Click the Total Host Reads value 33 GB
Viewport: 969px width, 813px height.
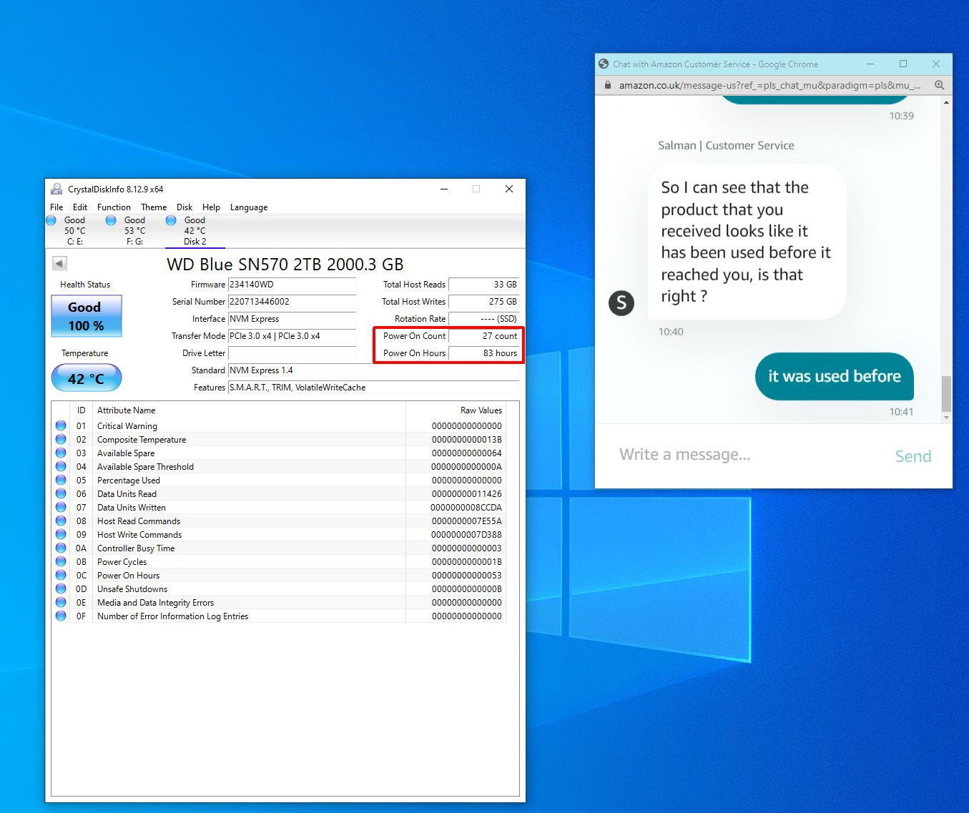pos(484,285)
